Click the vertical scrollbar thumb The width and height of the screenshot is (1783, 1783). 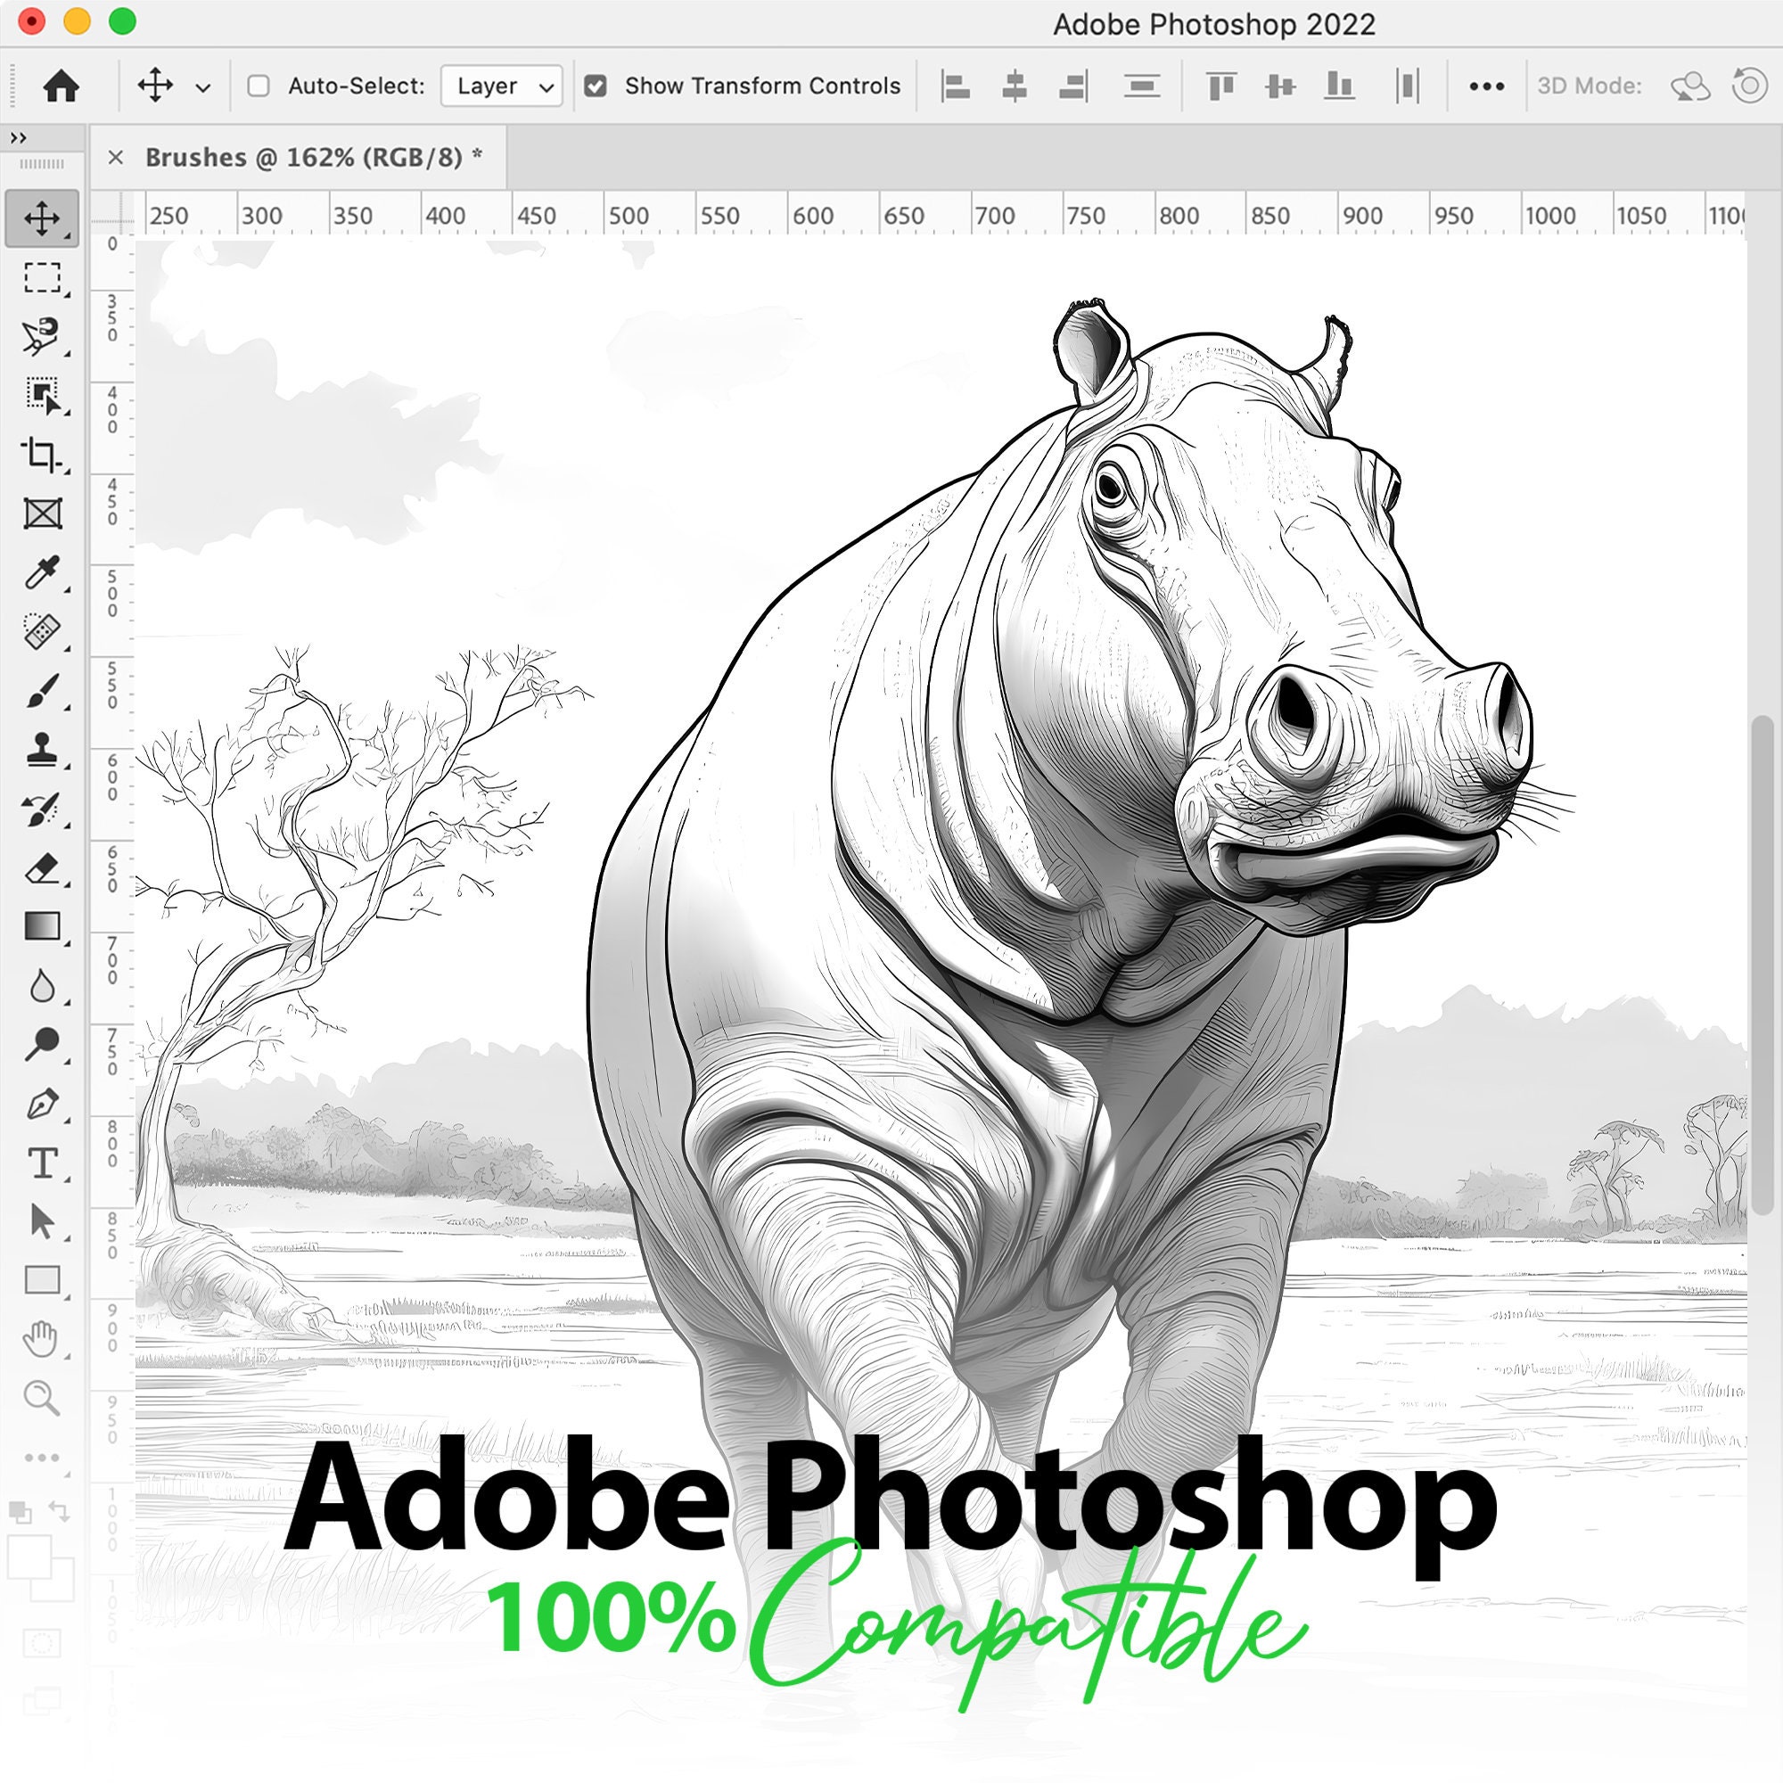(x=1762, y=965)
